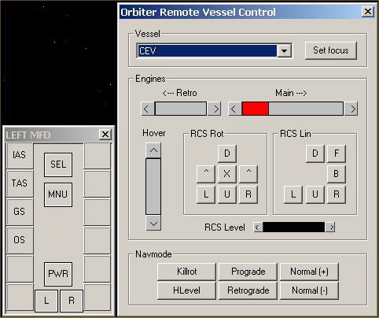This screenshot has height=318, width=379.
Task: Click RCS Rot D button
Action: point(227,153)
